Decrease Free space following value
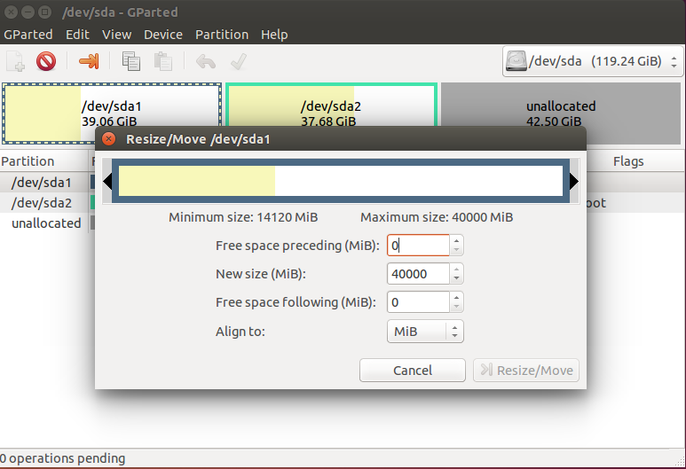Viewport: 686px width, 469px height. click(x=456, y=307)
